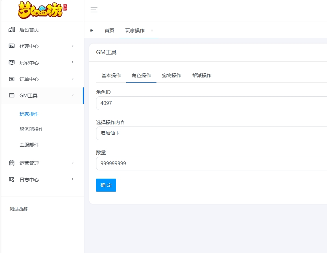The image size is (327, 253).
Task: Select 全服邮件 submenu item
Action: tap(29, 145)
